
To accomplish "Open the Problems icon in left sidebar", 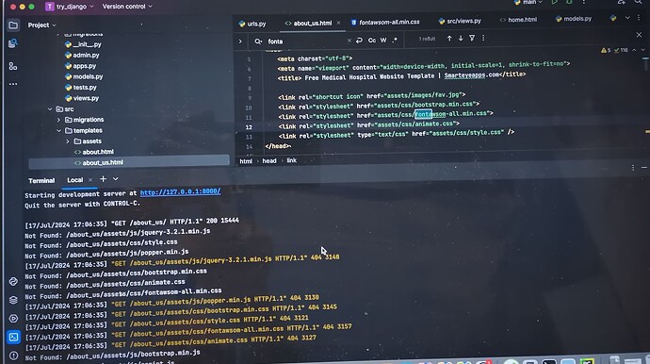I will coord(13,356).
